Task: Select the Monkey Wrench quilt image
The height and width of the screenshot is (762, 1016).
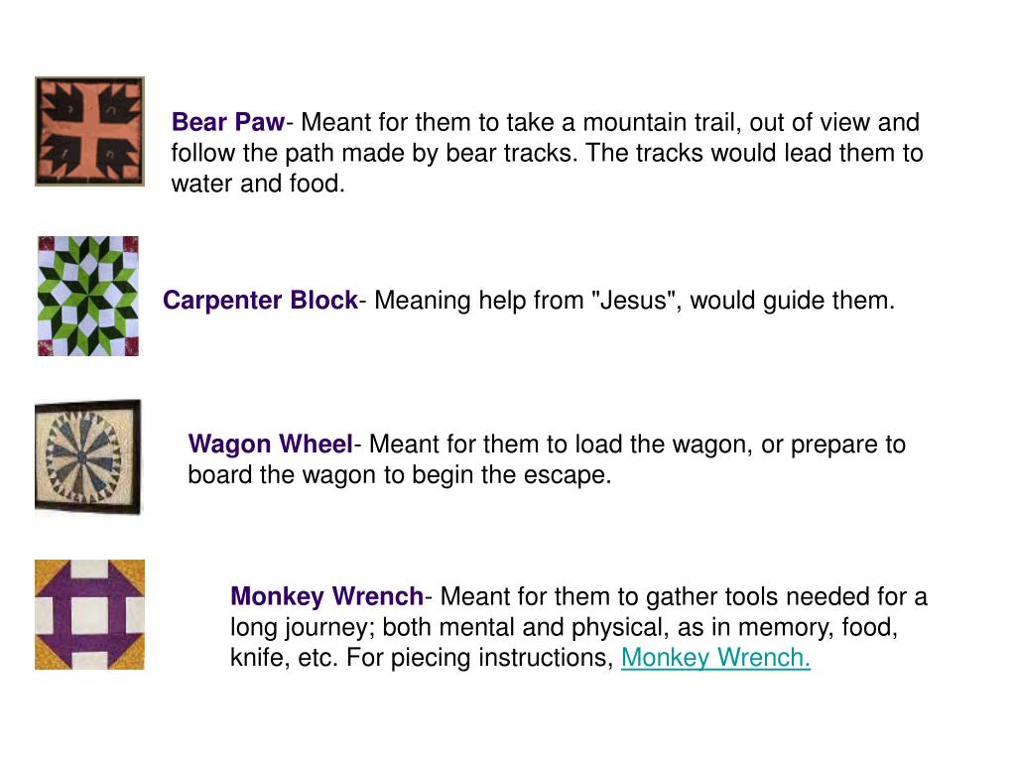Action: (89, 614)
